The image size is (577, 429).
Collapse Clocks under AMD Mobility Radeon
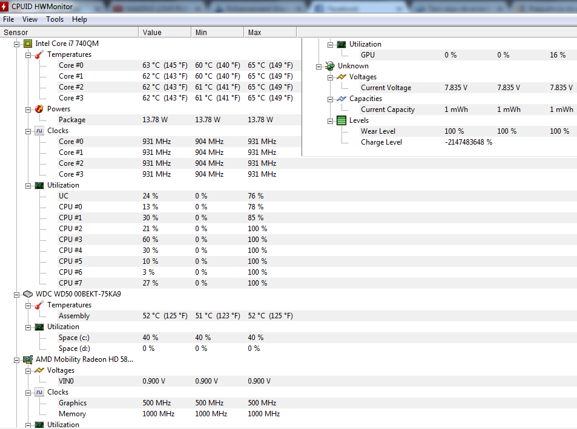coord(28,393)
